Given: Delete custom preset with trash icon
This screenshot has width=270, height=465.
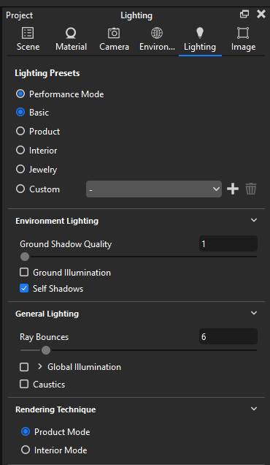Looking at the screenshot, I should (x=251, y=189).
